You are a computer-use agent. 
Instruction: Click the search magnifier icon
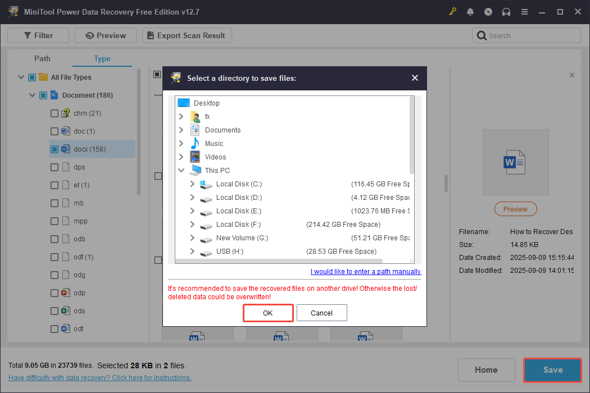point(482,35)
